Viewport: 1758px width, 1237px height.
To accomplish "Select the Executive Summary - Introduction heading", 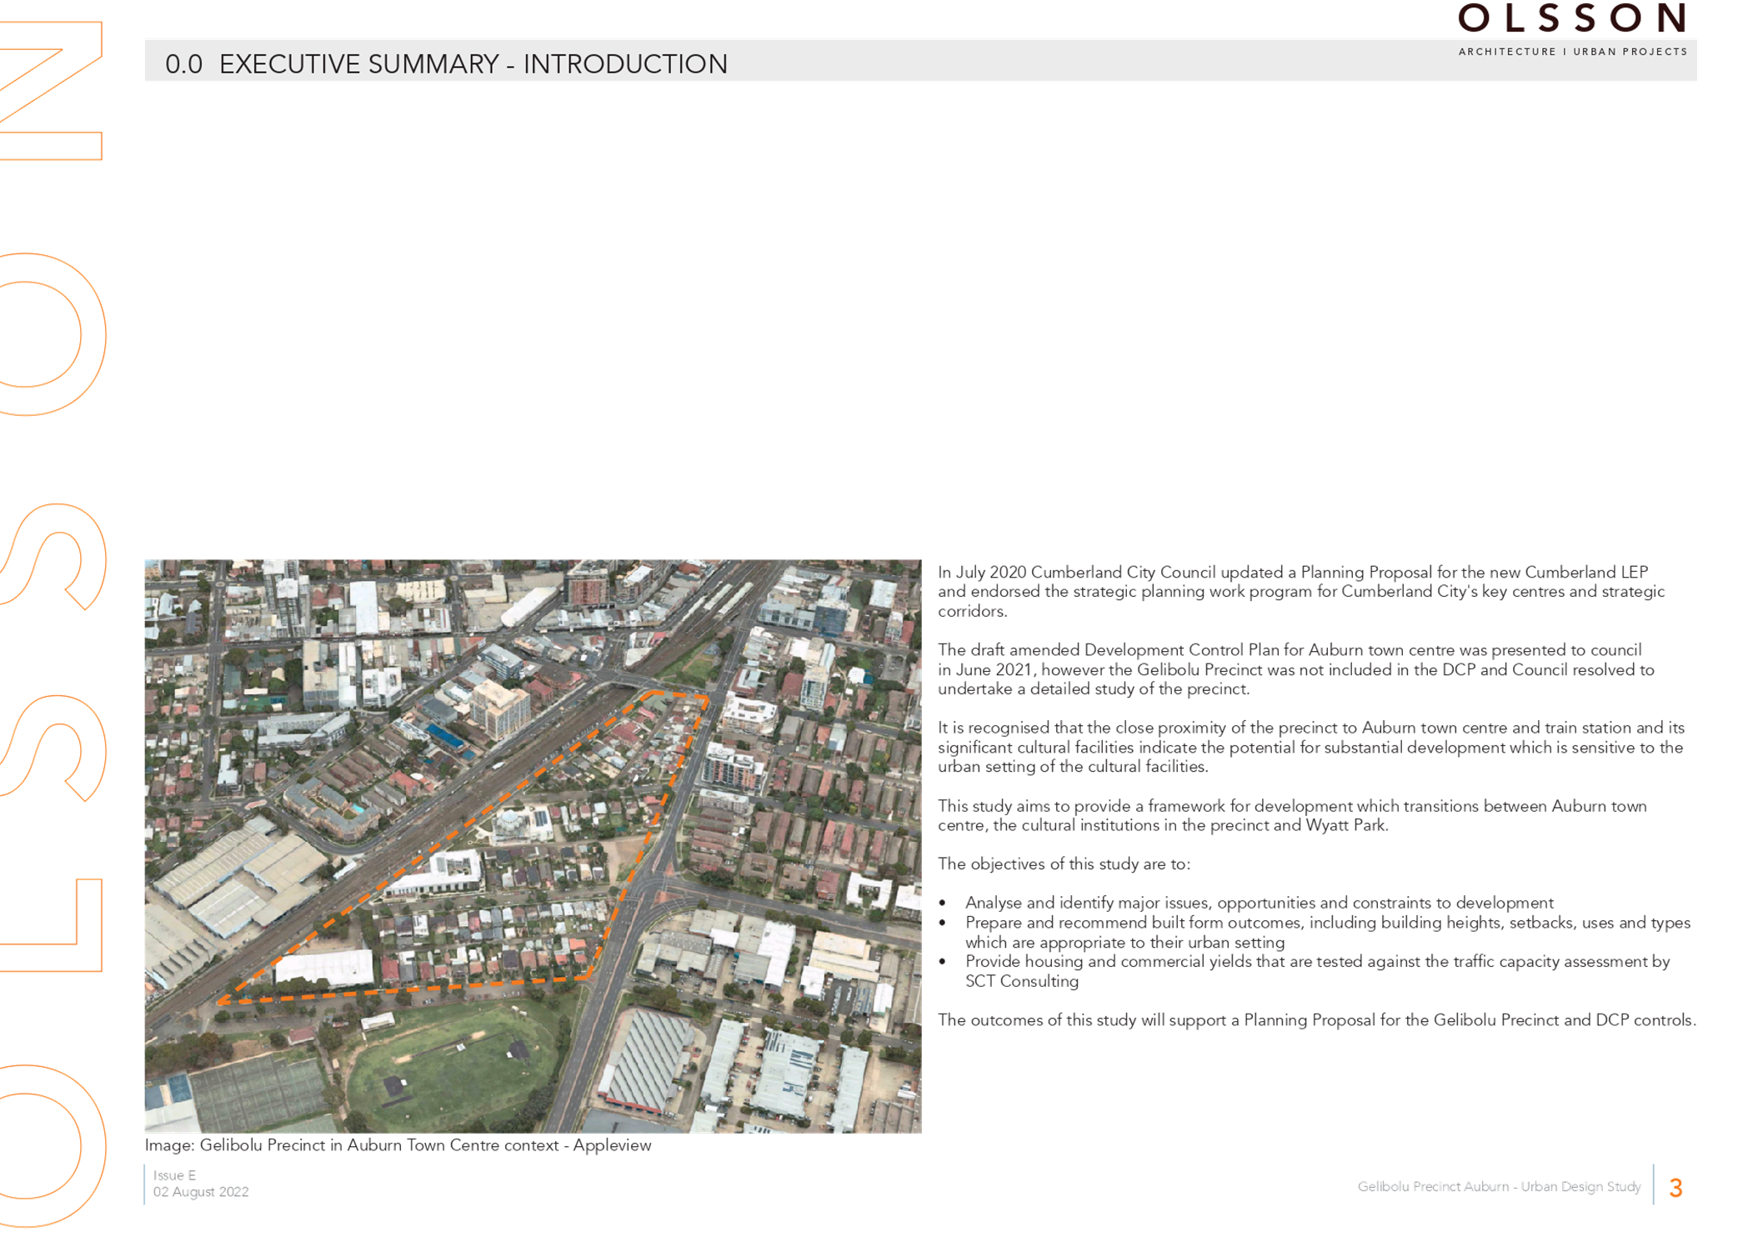I will (x=447, y=64).
